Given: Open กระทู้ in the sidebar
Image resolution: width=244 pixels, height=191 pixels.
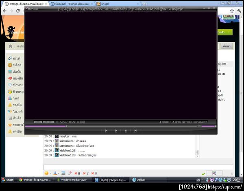Looking at the screenshot, I should (x=14, y=58).
